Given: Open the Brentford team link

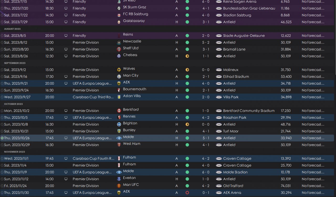Looking at the screenshot, I should pyautogui.click(x=131, y=110).
